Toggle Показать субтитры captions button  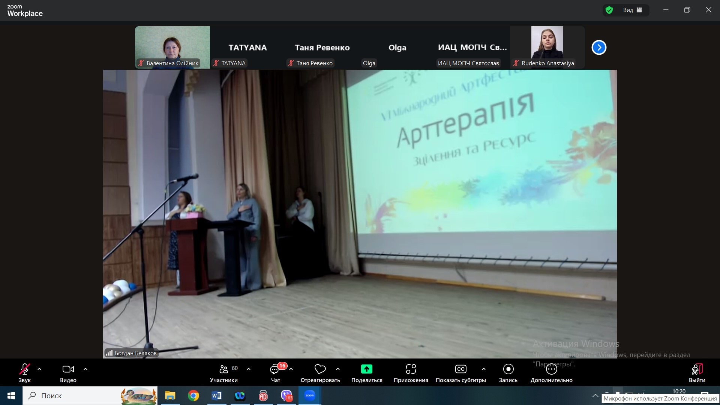pyautogui.click(x=460, y=369)
